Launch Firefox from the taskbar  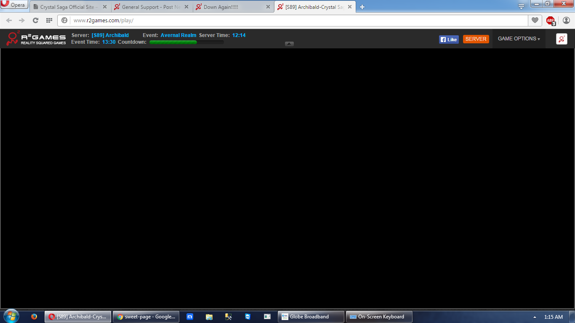(34, 317)
